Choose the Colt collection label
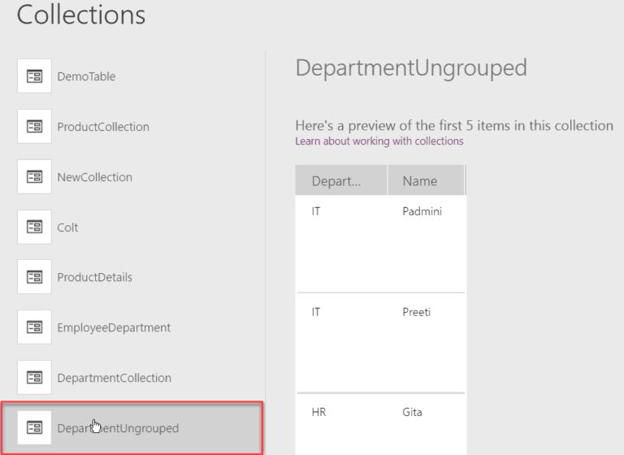Image resolution: width=624 pixels, height=455 pixels. (67, 227)
